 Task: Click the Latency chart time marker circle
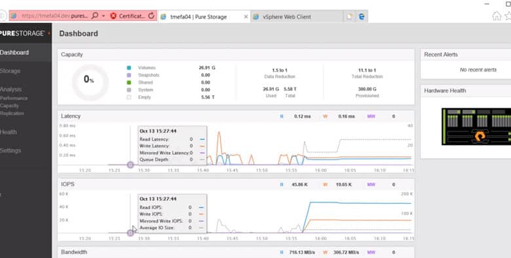[x=130, y=165]
